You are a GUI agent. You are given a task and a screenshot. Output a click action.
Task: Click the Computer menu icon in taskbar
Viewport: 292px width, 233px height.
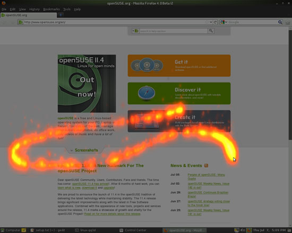[3, 230]
